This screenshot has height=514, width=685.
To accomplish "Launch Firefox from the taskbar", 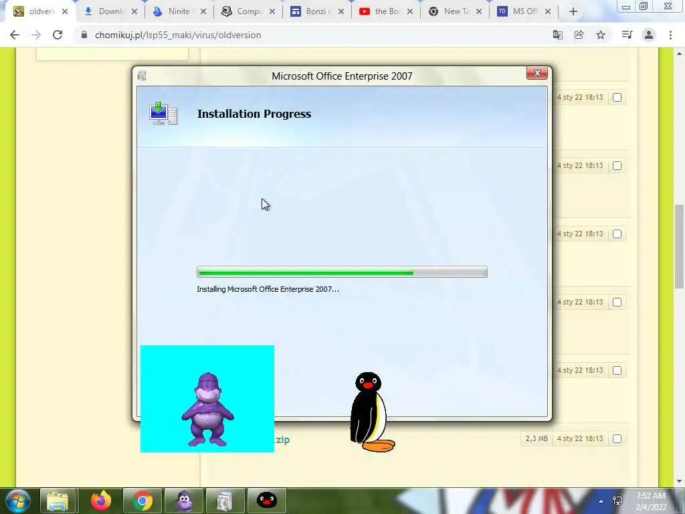I will pos(101,501).
